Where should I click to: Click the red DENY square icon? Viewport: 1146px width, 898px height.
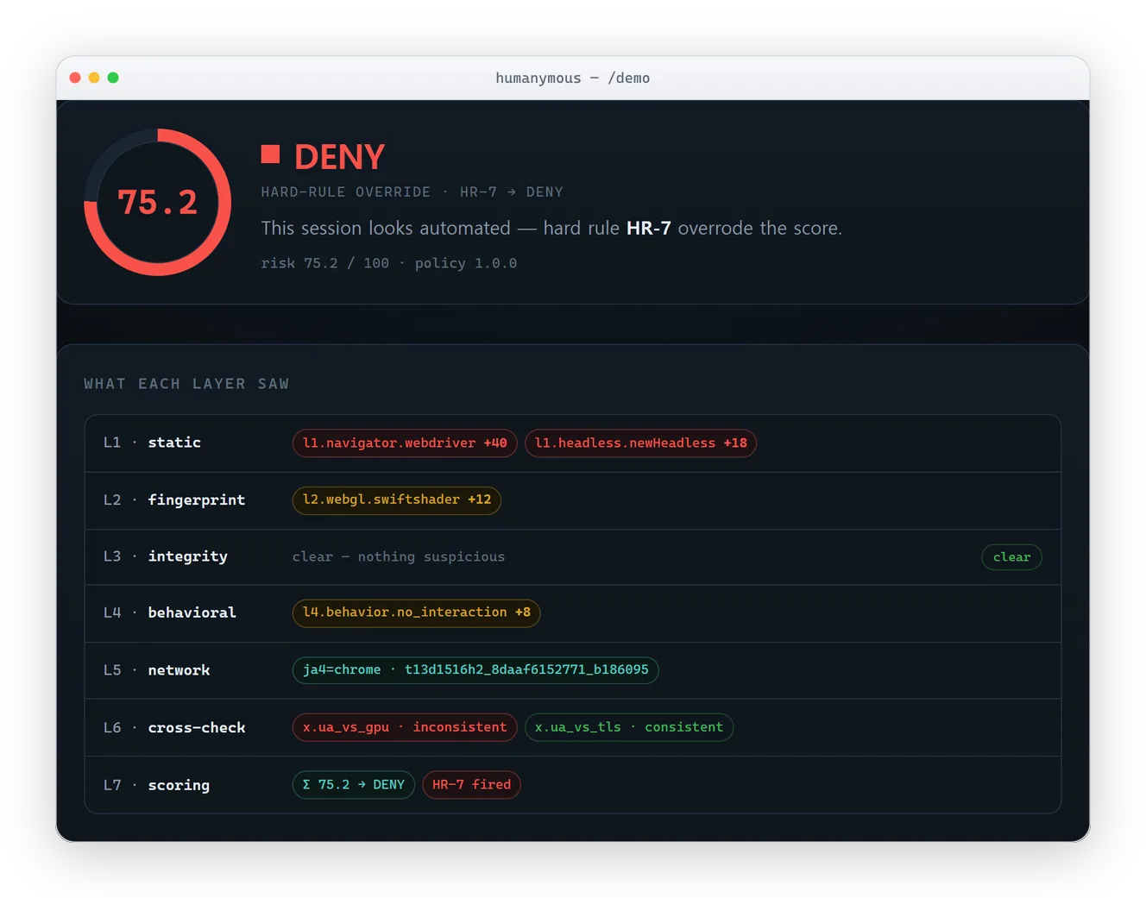tap(270, 154)
